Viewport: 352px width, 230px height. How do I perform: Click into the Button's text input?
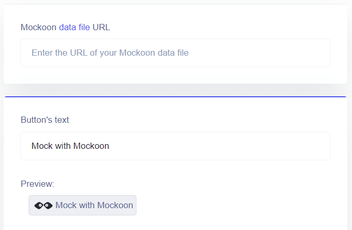[x=175, y=146]
